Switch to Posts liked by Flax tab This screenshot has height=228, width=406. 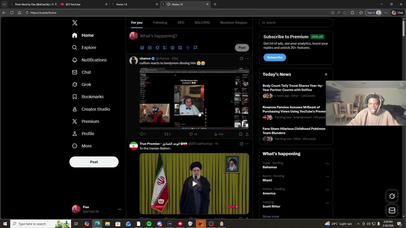[x=33, y=4]
